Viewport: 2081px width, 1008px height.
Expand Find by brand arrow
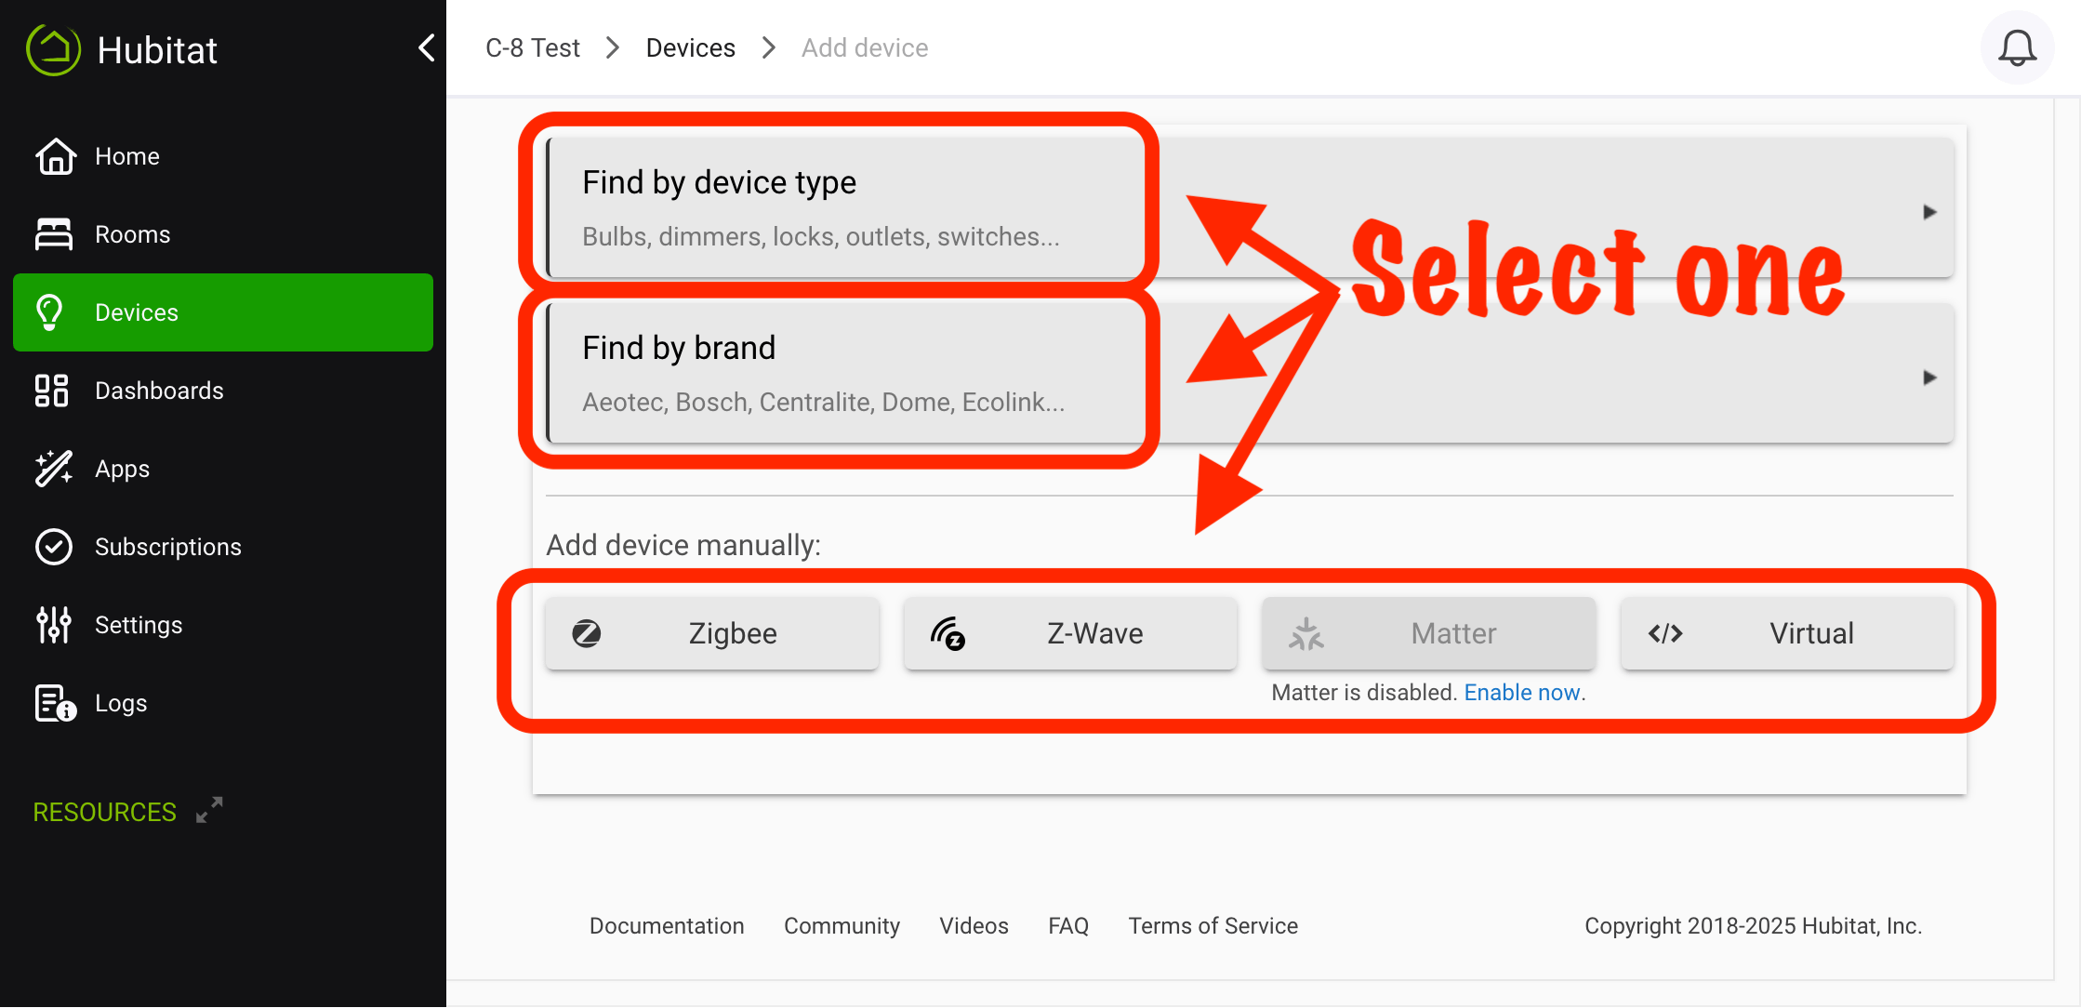[x=1929, y=378]
